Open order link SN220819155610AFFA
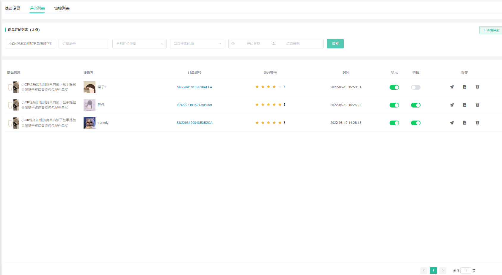The width and height of the screenshot is (502, 275). tap(194, 87)
